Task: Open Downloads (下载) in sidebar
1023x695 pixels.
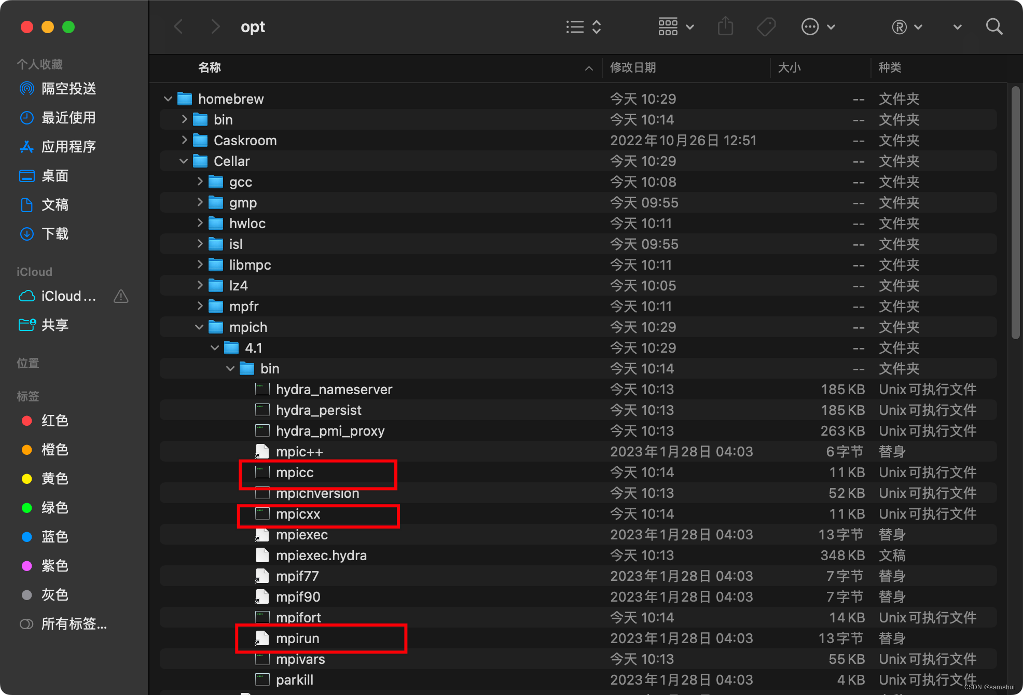Action: tap(54, 234)
